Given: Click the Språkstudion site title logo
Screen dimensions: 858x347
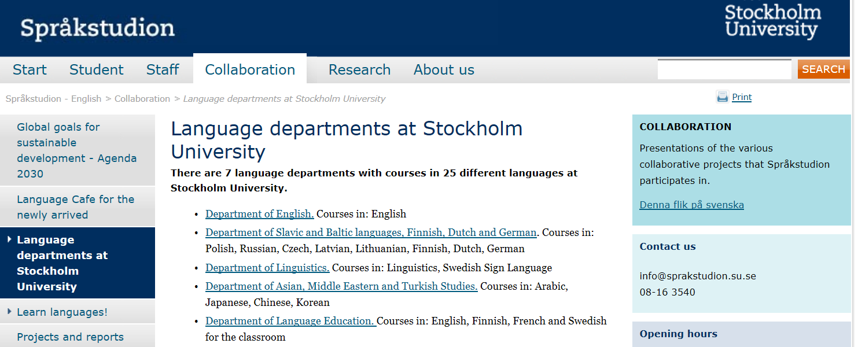Looking at the screenshot, I should click(97, 28).
